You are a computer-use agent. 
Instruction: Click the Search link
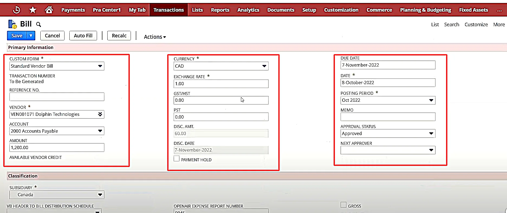click(x=451, y=25)
